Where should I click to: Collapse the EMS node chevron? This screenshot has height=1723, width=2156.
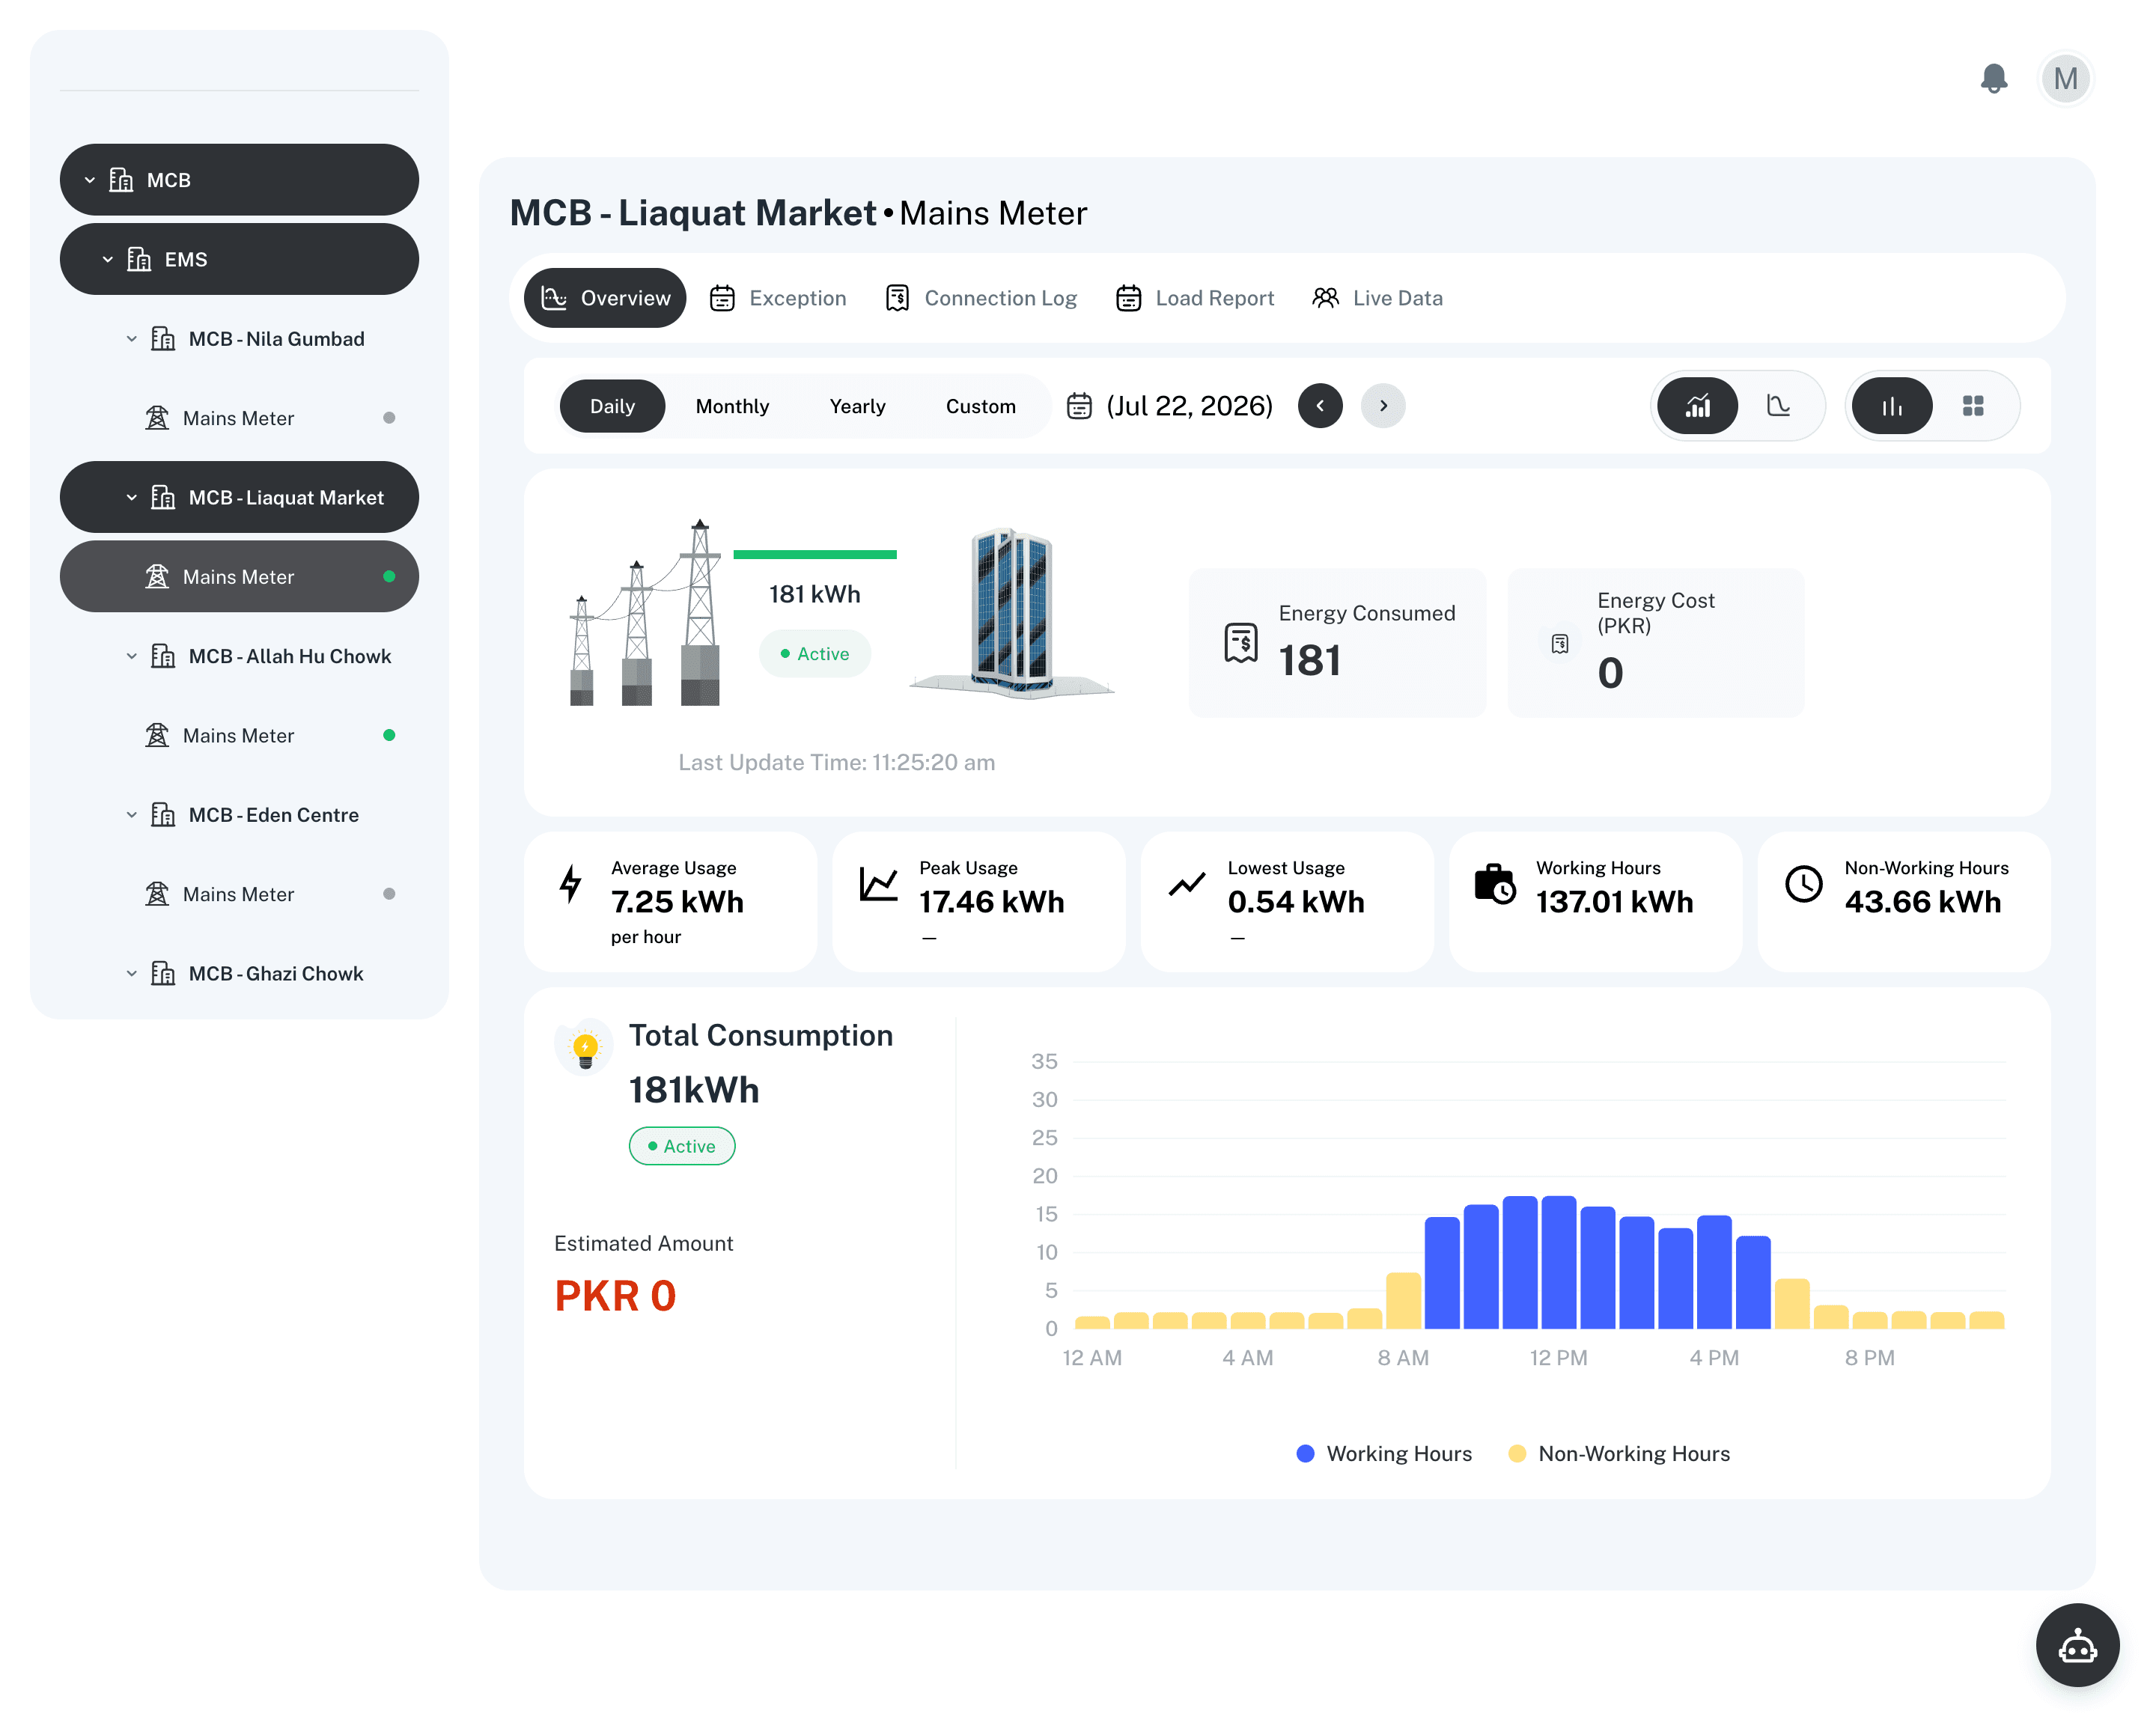[x=108, y=259]
